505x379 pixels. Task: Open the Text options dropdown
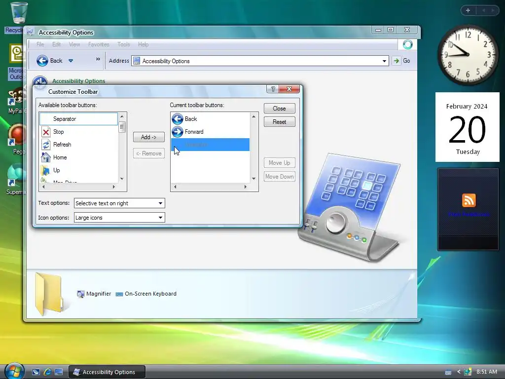point(119,203)
